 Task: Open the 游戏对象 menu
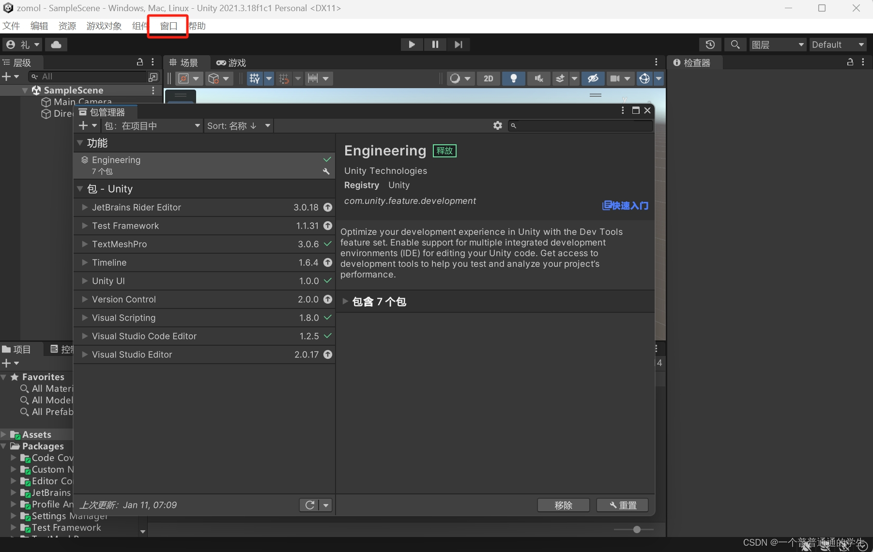tap(104, 26)
